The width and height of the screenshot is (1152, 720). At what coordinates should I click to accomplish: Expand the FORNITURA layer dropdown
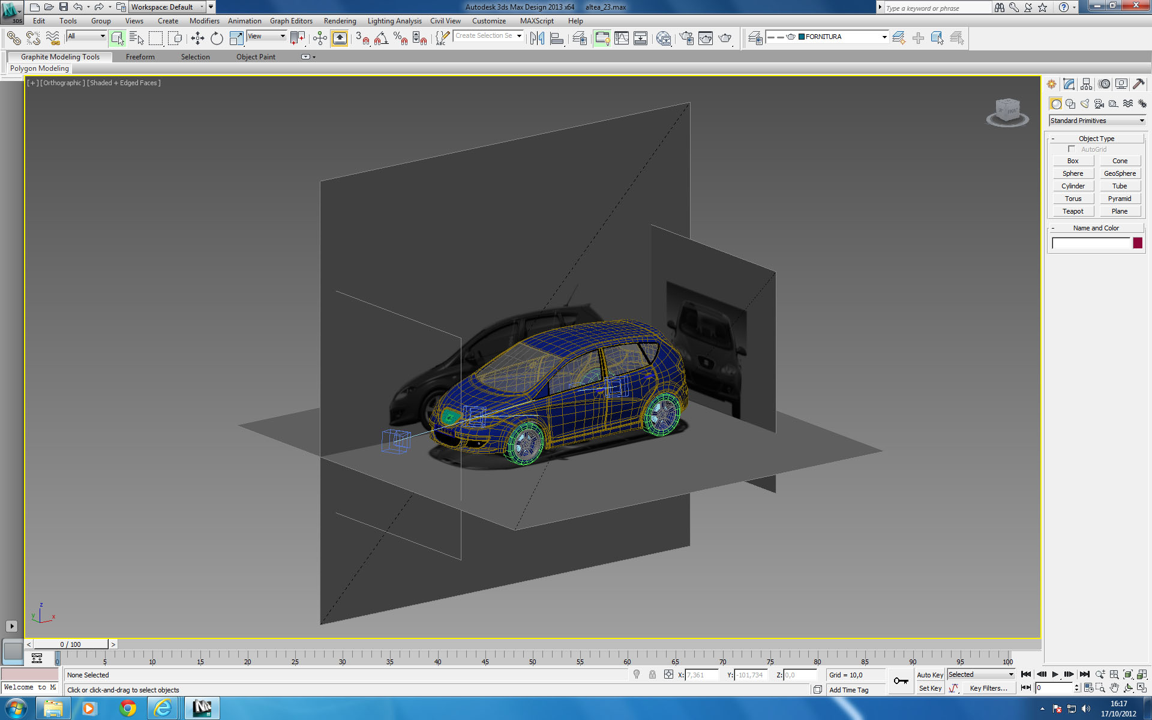click(x=884, y=37)
